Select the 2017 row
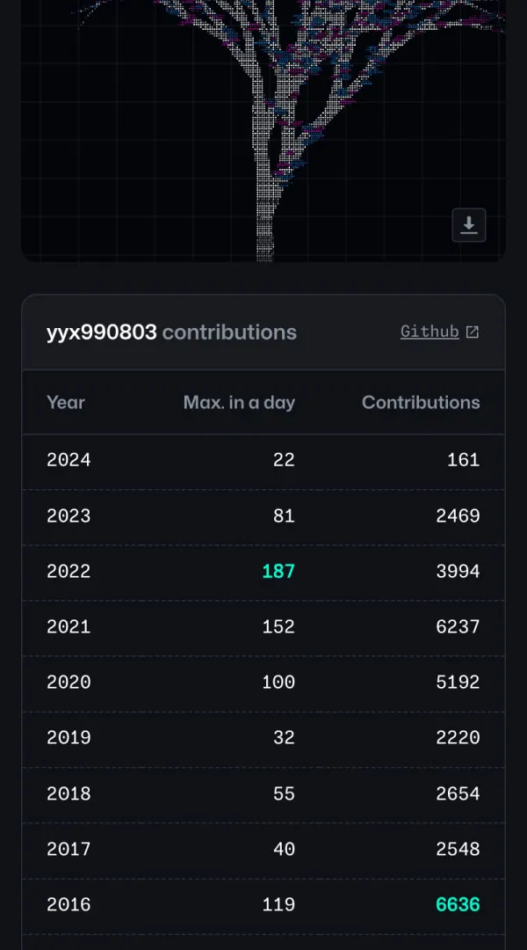Image resolution: width=527 pixels, height=950 pixels. point(263,849)
